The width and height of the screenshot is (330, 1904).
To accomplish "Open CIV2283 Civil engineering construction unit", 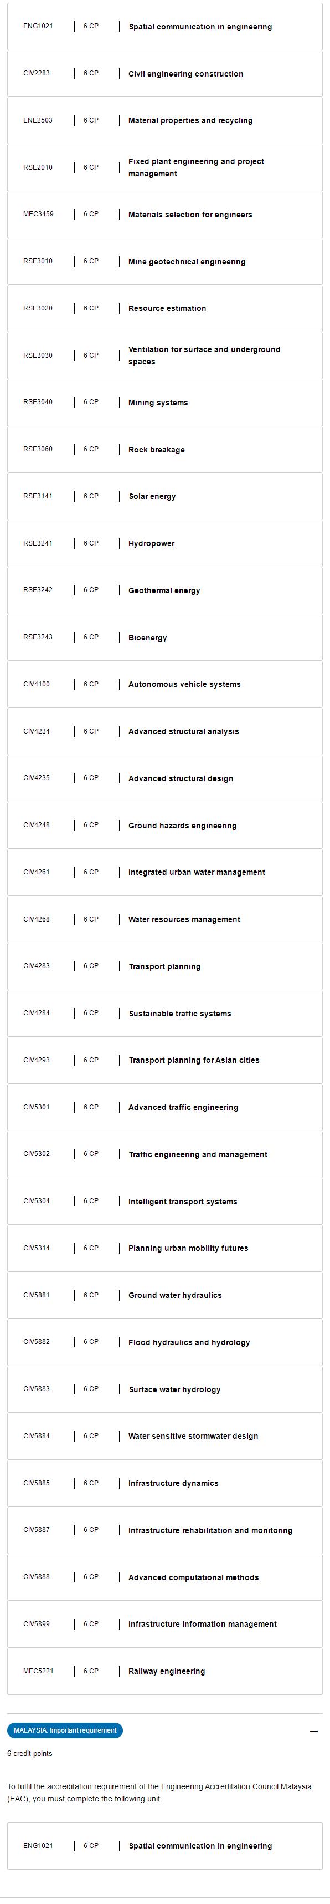I will (x=164, y=73).
